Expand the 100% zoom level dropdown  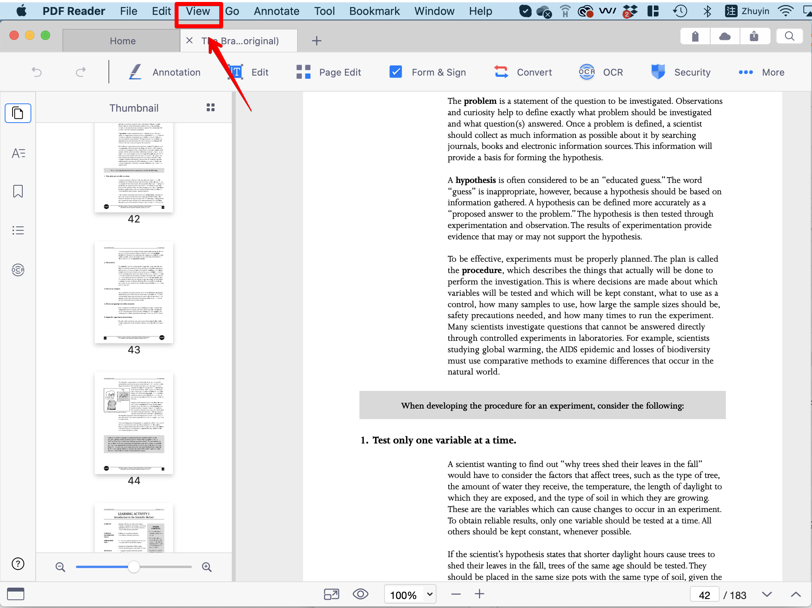pyautogui.click(x=429, y=594)
